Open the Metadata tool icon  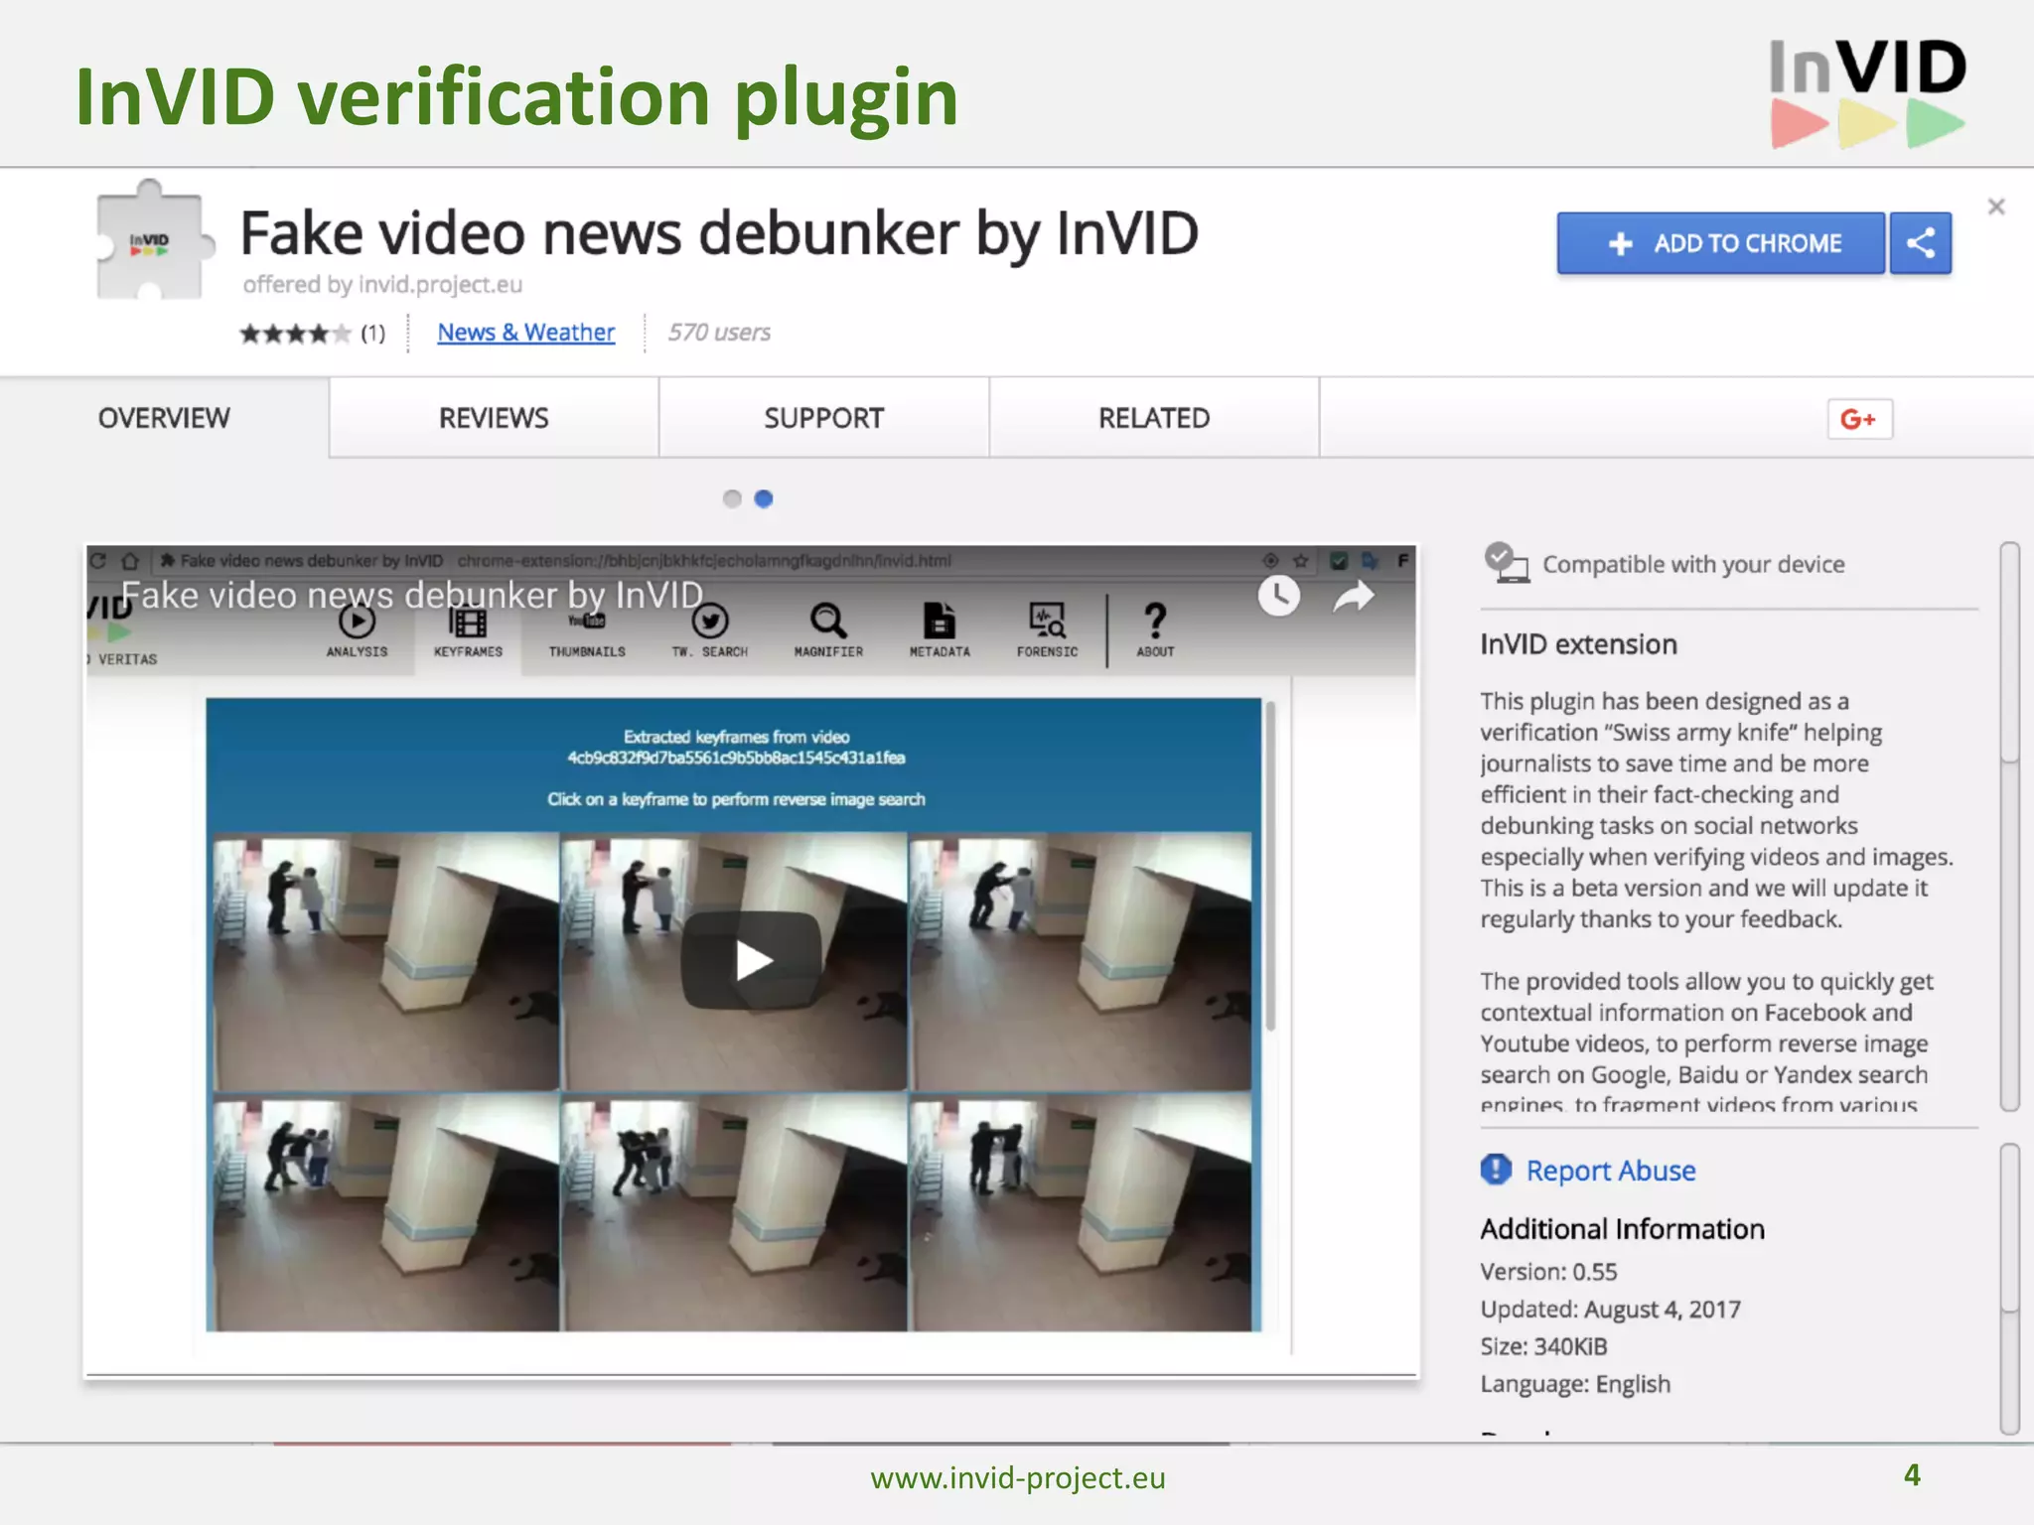coord(940,630)
